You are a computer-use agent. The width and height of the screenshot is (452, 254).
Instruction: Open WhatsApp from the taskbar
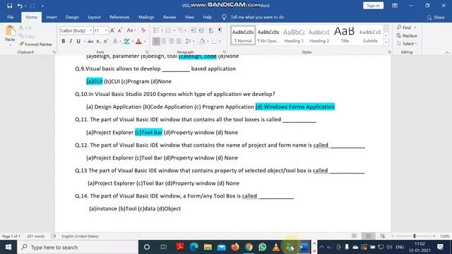tap(262, 247)
